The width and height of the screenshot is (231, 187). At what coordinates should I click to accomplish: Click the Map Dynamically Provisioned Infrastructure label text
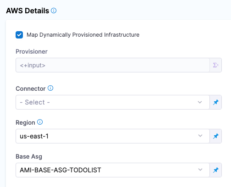click(83, 35)
